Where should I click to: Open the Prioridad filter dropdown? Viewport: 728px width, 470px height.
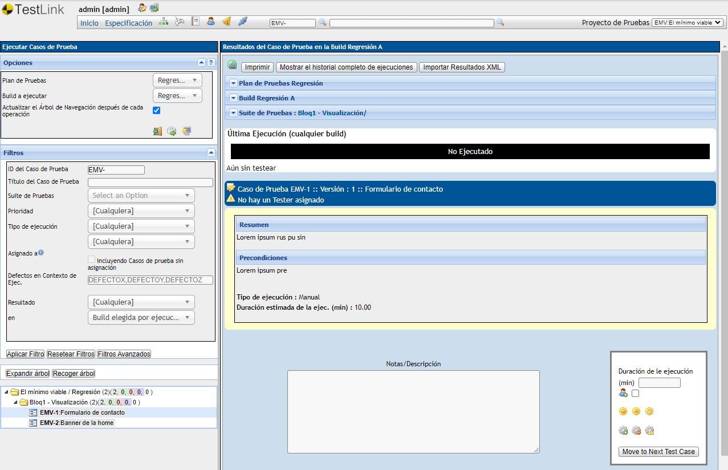pos(141,211)
